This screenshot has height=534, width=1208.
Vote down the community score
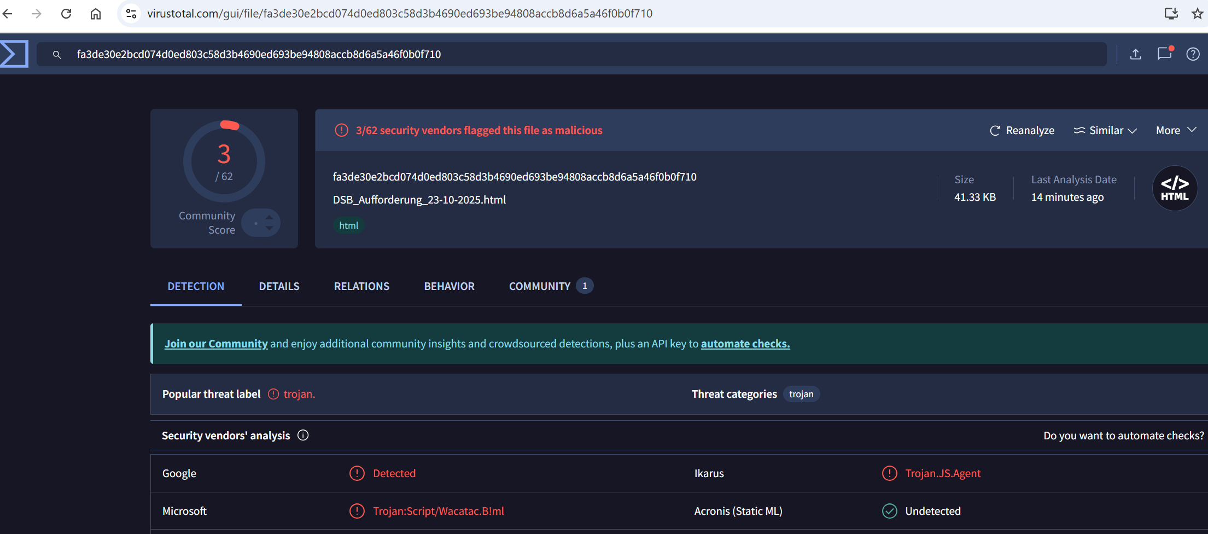[x=269, y=228]
